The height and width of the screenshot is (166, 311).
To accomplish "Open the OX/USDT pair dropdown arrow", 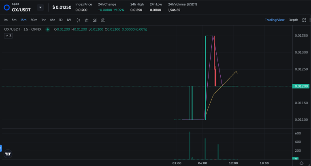I will [40, 7].
